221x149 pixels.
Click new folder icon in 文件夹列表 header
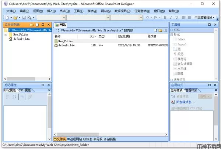click(32, 25)
